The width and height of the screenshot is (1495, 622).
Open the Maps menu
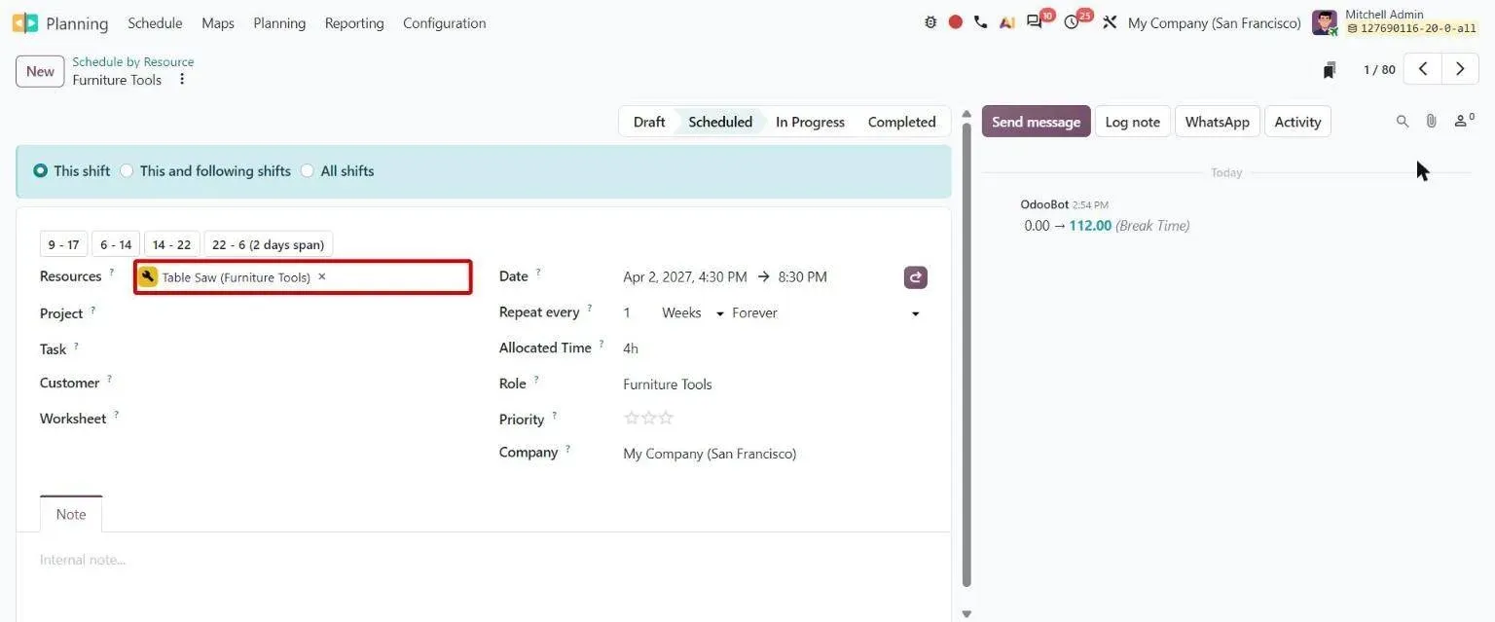coord(218,22)
